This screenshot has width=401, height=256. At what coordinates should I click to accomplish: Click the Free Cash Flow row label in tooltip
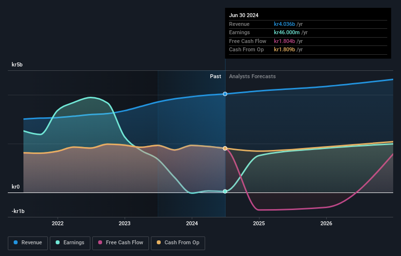tap(248, 41)
